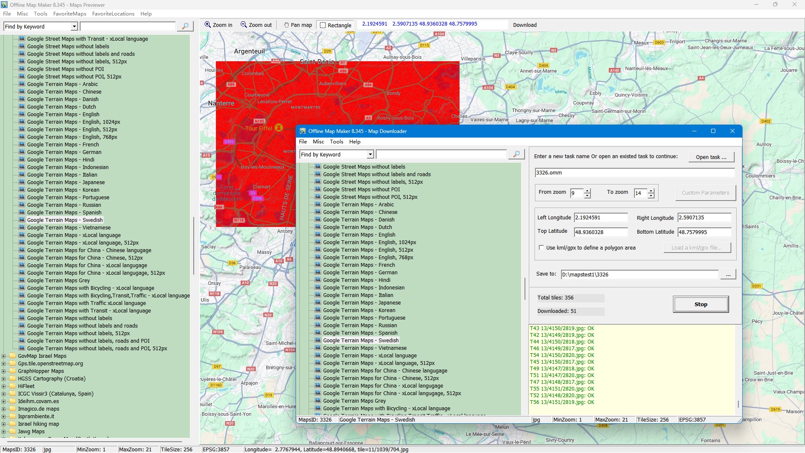
Task: Click the Tour Eiffel marker on the map
Action: click(x=279, y=128)
